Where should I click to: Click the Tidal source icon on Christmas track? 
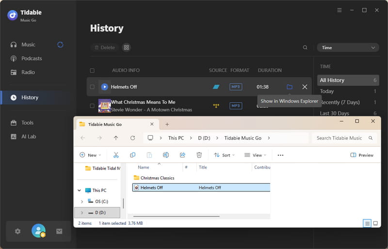click(216, 106)
